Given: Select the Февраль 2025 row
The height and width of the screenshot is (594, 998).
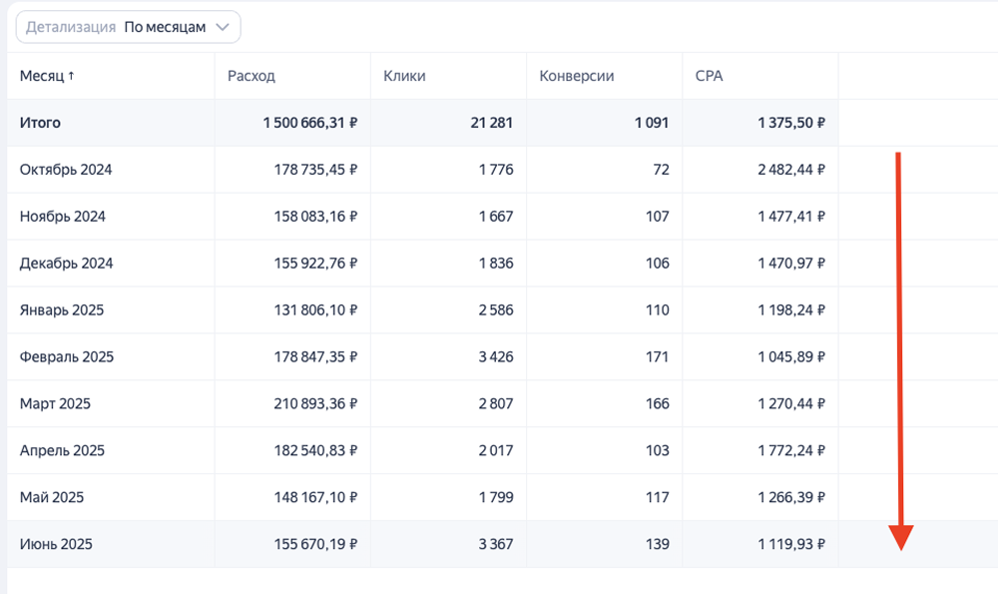Looking at the screenshot, I should [67, 357].
